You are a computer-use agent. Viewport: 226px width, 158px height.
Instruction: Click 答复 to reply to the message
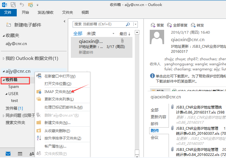pos(157,25)
